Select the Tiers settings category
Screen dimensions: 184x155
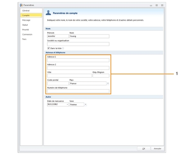(x=24, y=39)
